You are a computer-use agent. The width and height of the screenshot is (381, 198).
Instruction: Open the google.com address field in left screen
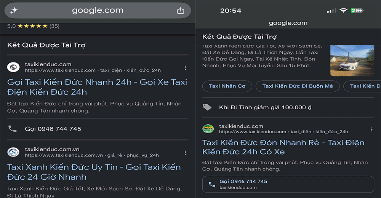pos(98,10)
